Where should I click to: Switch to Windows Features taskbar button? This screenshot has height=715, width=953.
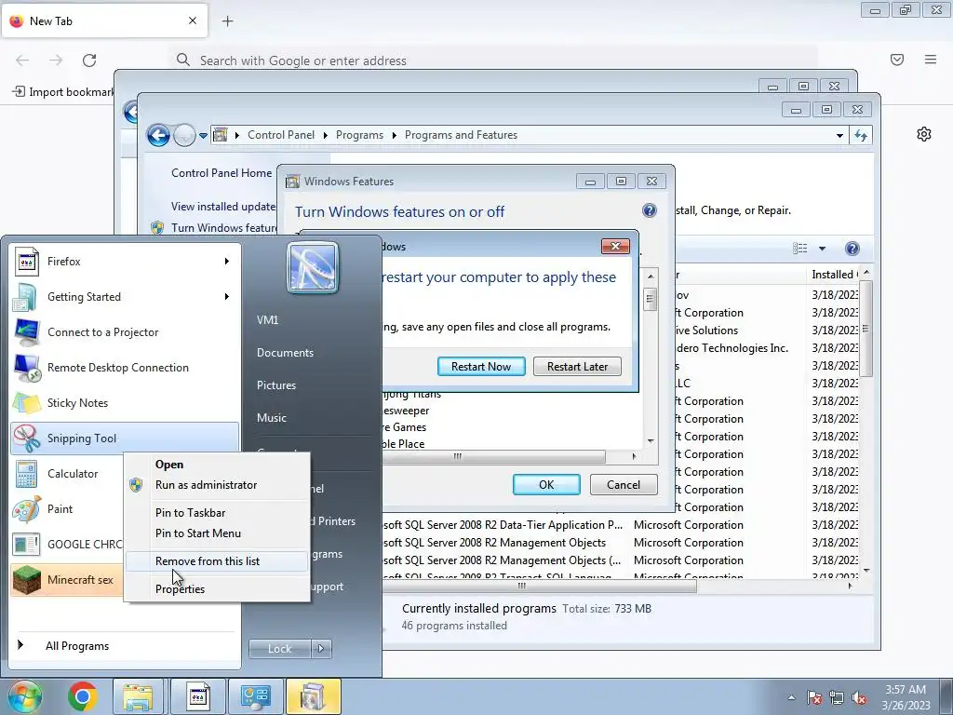point(313,696)
